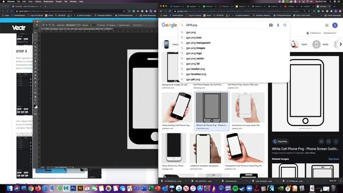Open Firefox from the Dock
Screen dimensions: 343x193
(x=38, y=188)
